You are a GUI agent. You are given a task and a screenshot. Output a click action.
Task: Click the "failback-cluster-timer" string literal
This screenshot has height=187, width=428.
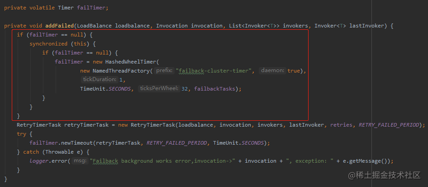coord(214,71)
